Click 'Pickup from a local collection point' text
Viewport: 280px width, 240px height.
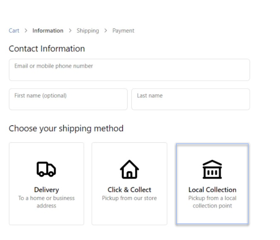click(212, 202)
